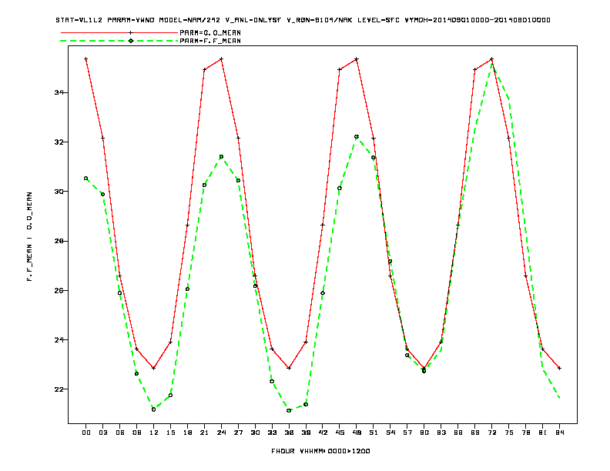Click y-axis tick label 30
This screenshot has height=471, width=610.
(59, 191)
